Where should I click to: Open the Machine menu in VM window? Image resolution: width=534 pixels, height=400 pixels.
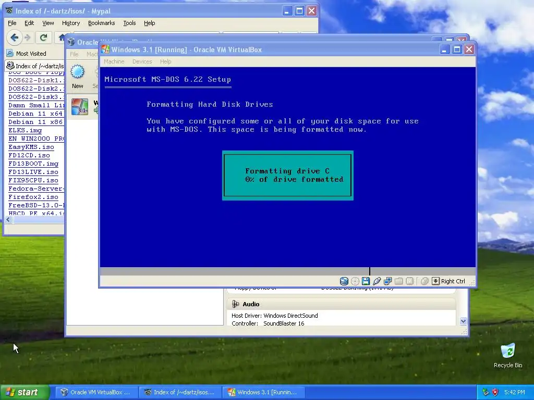(114, 61)
